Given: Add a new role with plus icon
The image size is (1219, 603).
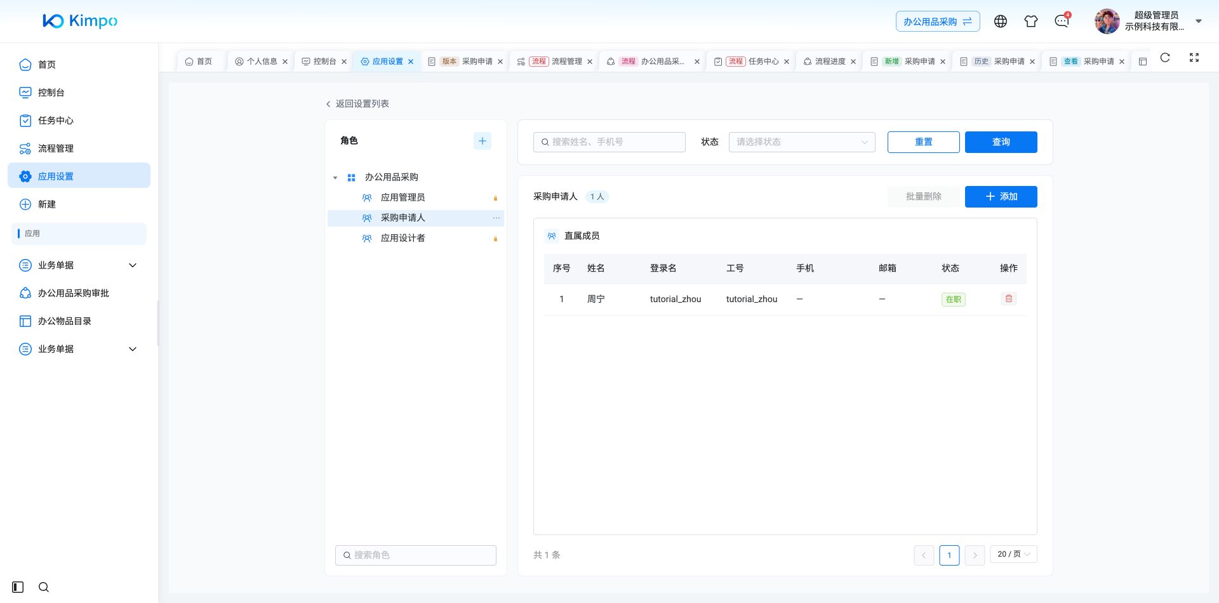Looking at the screenshot, I should [483, 141].
